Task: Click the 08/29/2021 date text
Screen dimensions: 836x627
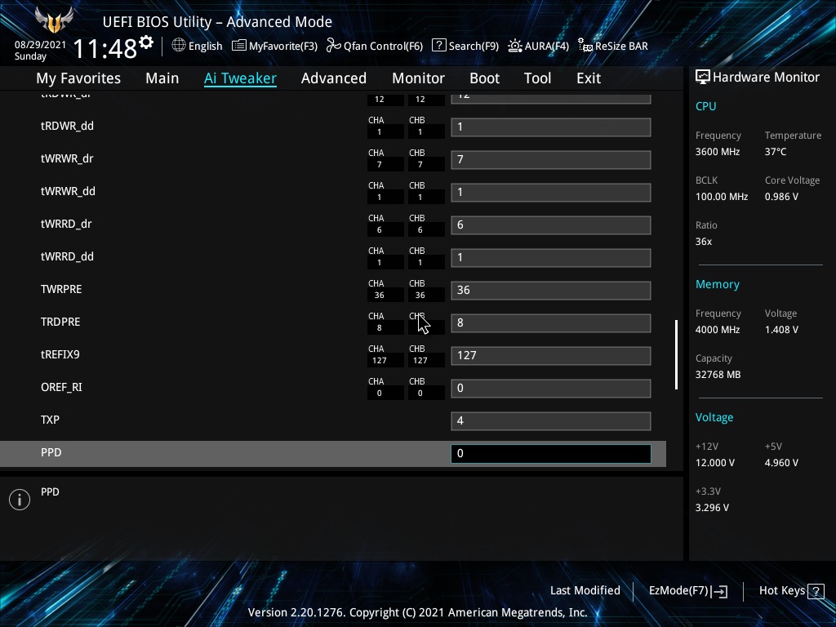Action: coord(40,45)
